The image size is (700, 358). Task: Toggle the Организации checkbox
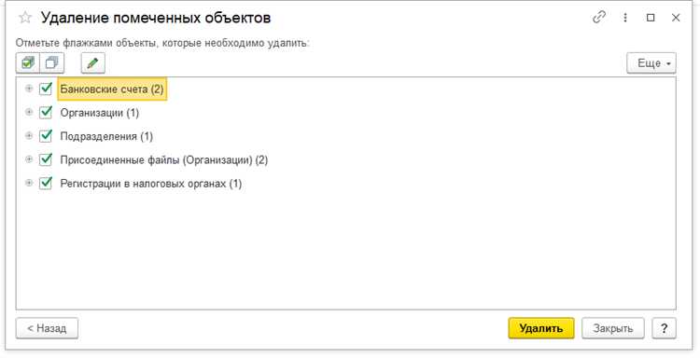tap(46, 113)
